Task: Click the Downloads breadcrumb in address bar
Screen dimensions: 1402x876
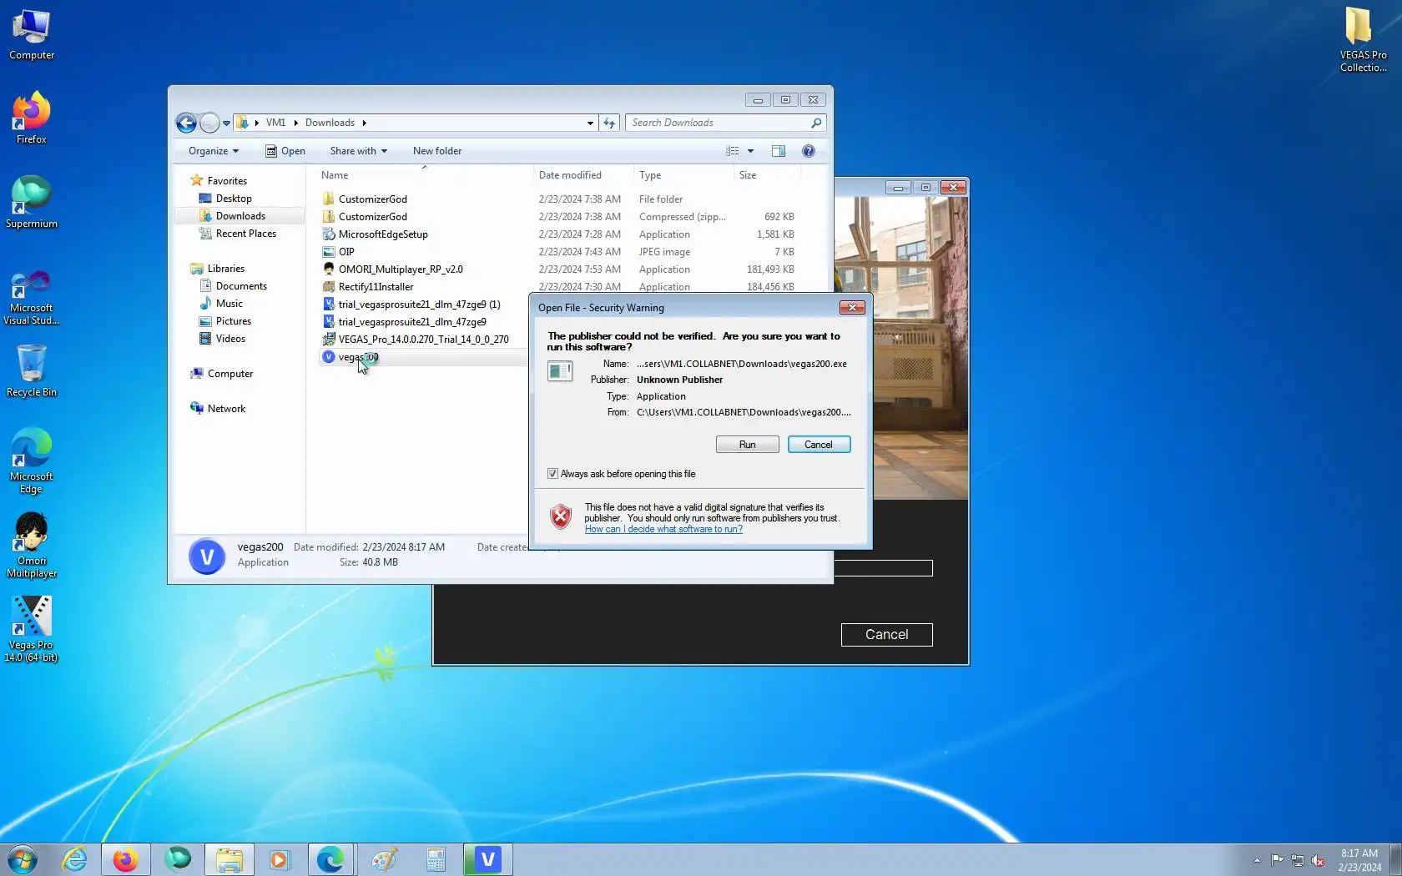Action: coord(330,123)
